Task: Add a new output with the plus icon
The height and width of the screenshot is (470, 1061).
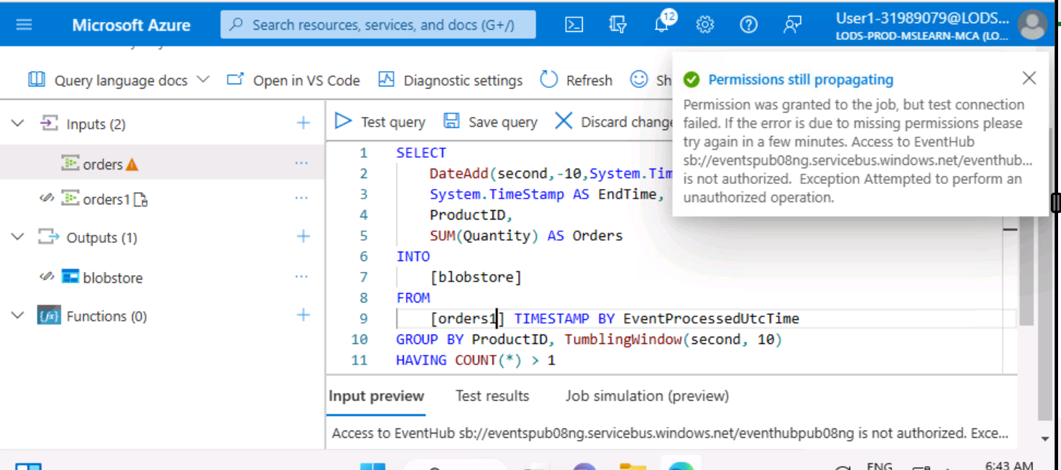Action: point(303,236)
